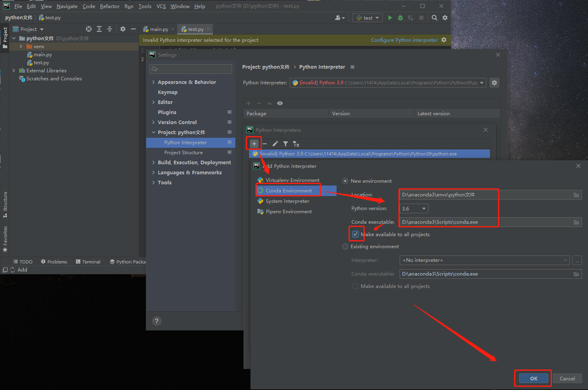This screenshot has width=588, height=390.
Task: Click the environment Location text field
Action: [x=486, y=195]
